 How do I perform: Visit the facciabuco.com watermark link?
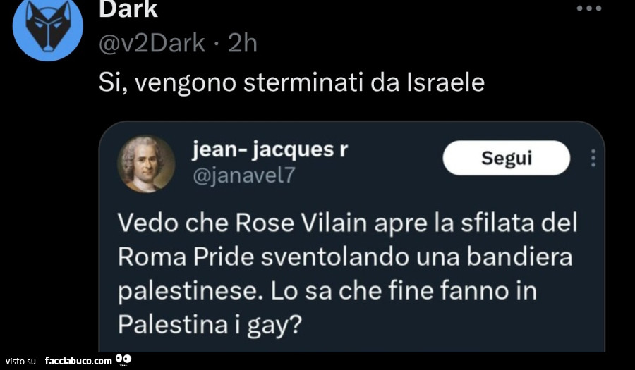click(x=78, y=361)
